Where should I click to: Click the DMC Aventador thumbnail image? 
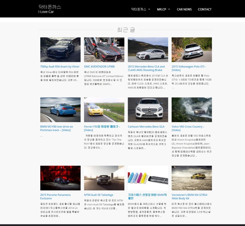[104, 50]
